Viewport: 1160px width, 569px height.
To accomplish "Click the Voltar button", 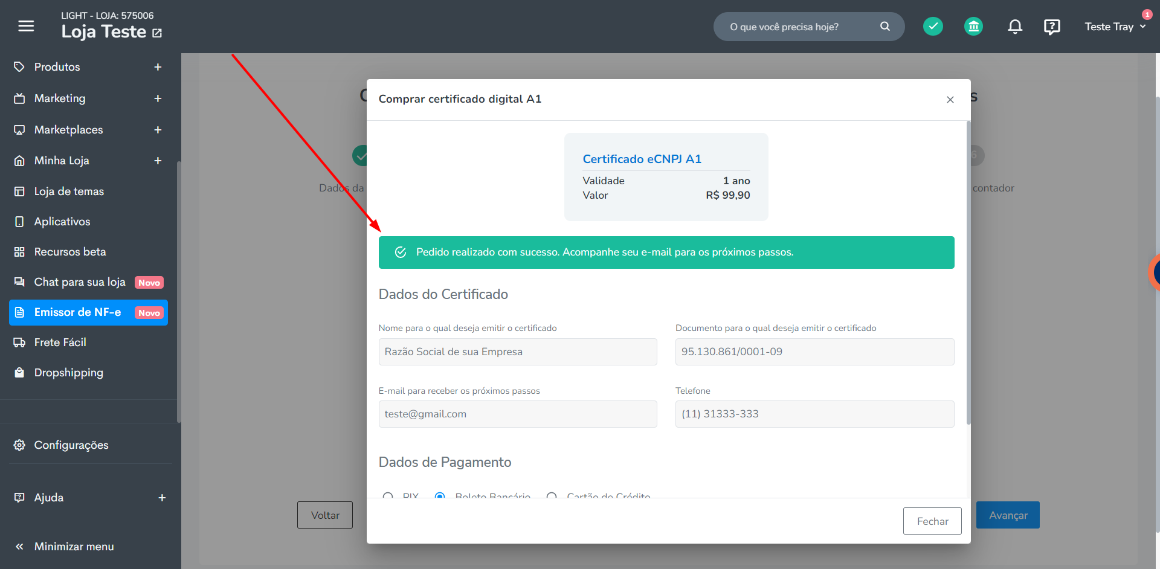I will [325, 515].
